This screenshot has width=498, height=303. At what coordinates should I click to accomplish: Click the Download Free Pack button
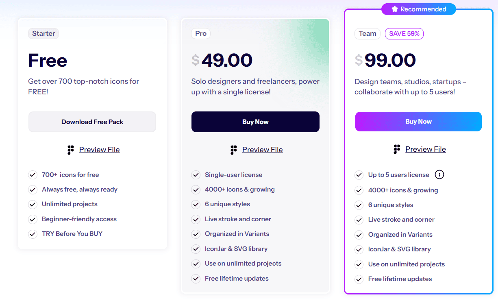pyautogui.click(x=92, y=122)
